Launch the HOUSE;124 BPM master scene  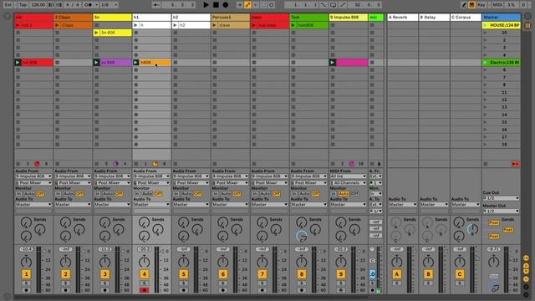pyautogui.click(x=485, y=25)
